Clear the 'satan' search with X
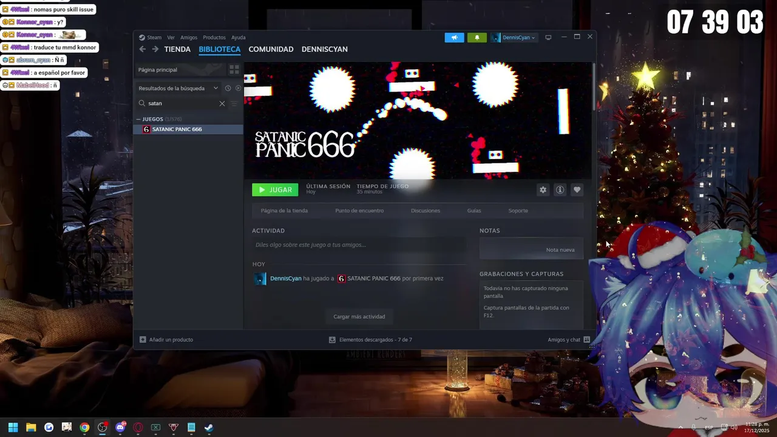This screenshot has height=437, width=777. coord(222,103)
